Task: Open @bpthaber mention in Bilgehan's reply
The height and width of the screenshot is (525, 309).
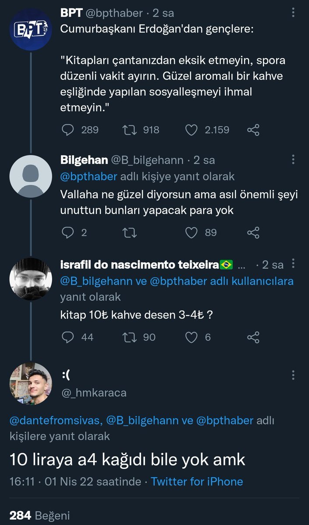Action: coord(88,176)
